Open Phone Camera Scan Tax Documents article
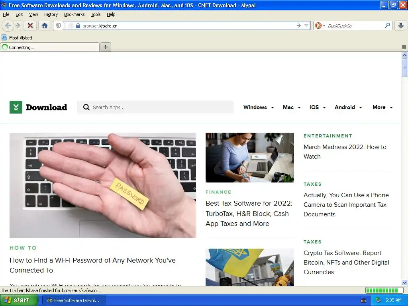Screen dimensions: 408x306 coord(346,204)
